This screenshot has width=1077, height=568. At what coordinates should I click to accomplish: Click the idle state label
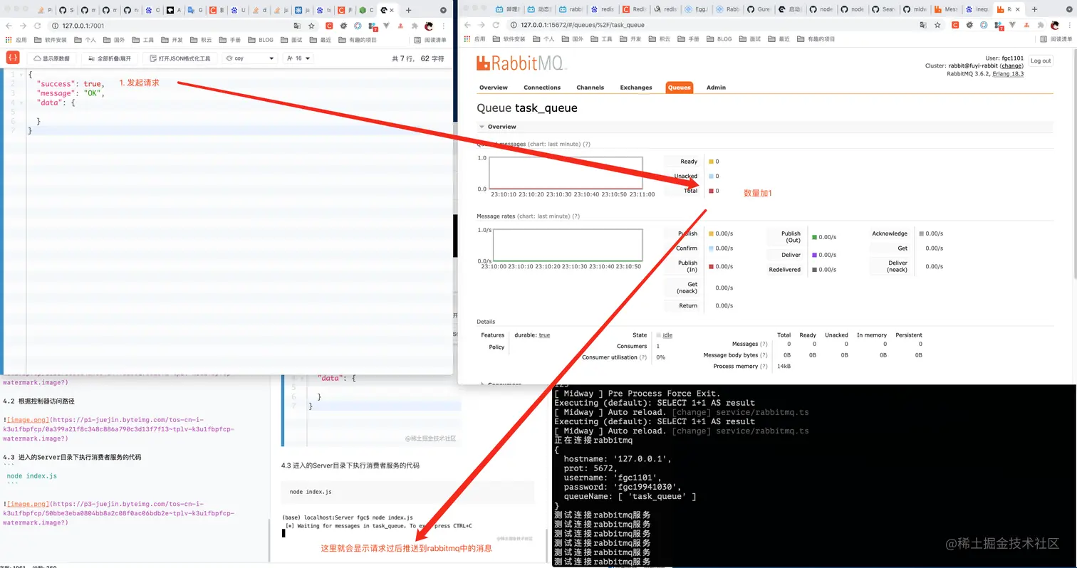coord(667,335)
